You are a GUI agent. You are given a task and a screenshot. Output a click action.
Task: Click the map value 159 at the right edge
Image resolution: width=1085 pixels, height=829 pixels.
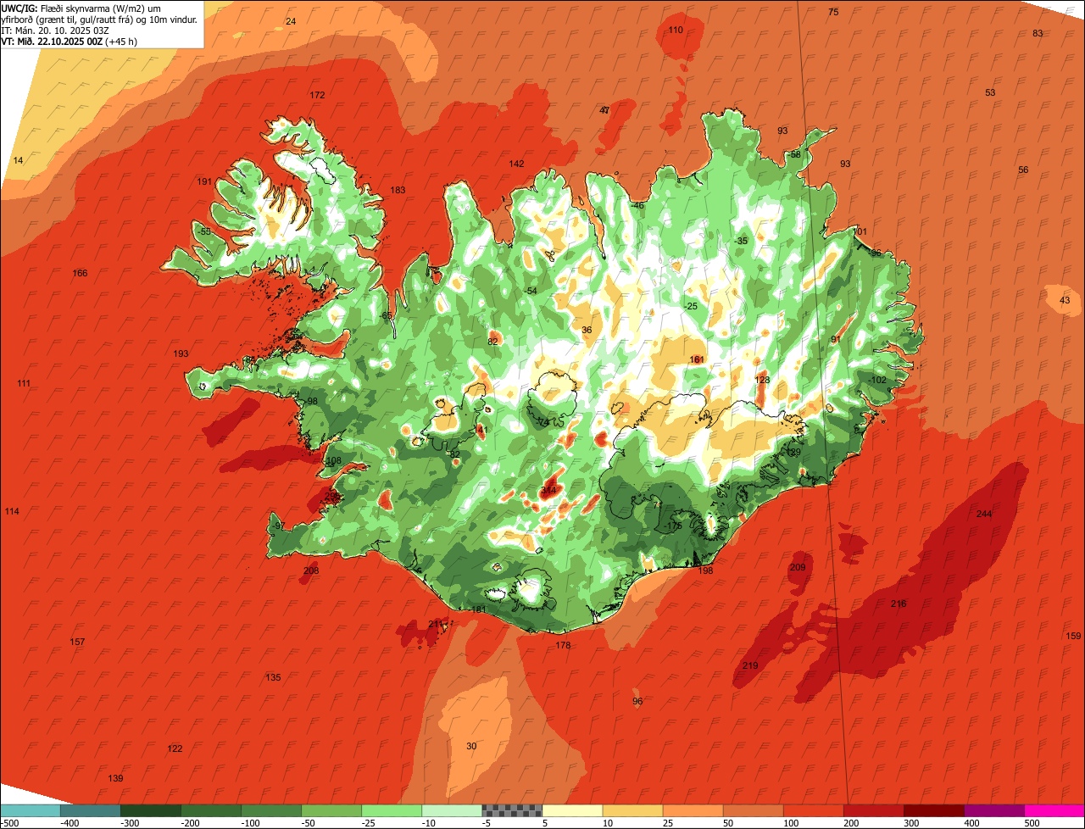point(1073,636)
